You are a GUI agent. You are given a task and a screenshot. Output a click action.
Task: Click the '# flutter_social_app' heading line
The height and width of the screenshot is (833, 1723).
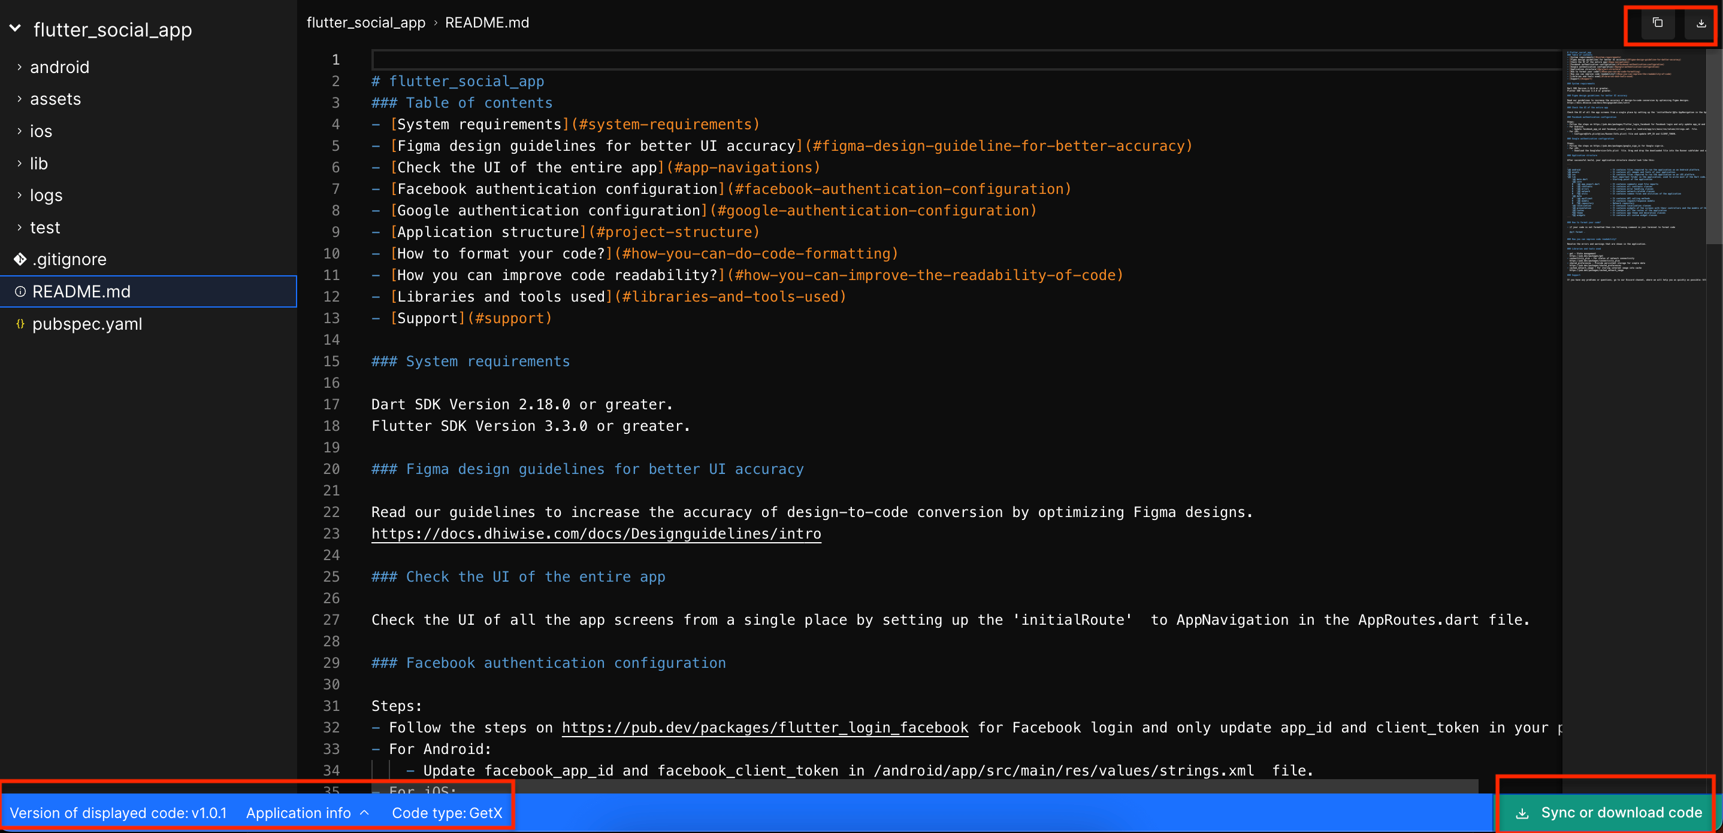click(x=458, y=81)
